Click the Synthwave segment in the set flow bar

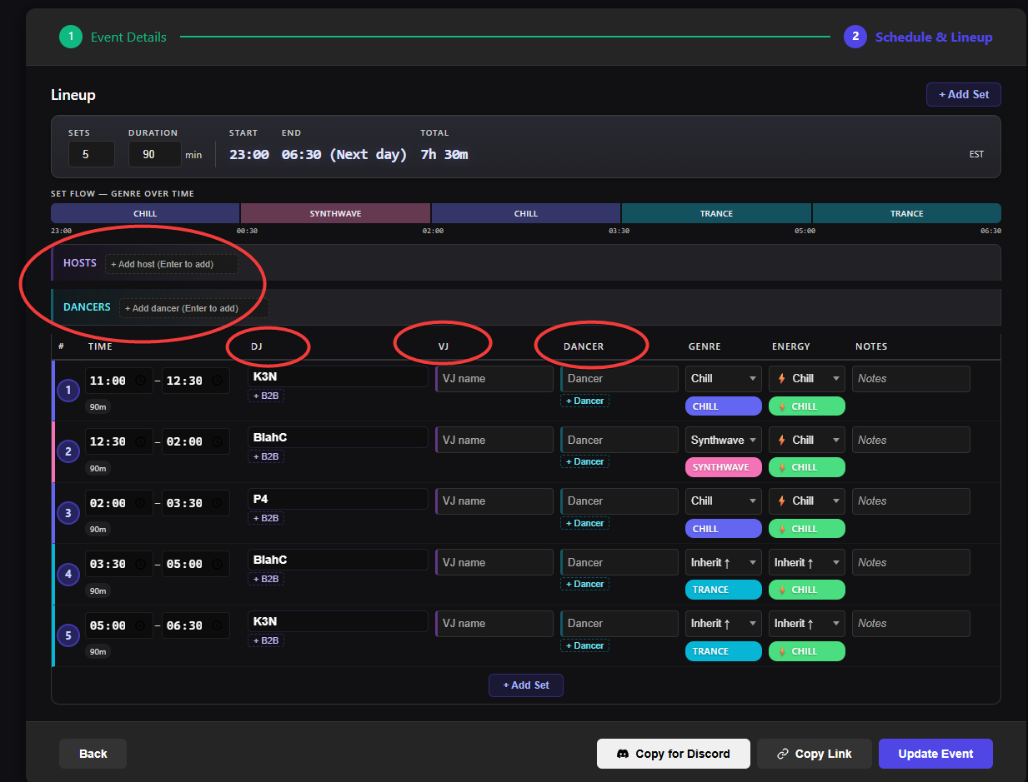point(335,213)
